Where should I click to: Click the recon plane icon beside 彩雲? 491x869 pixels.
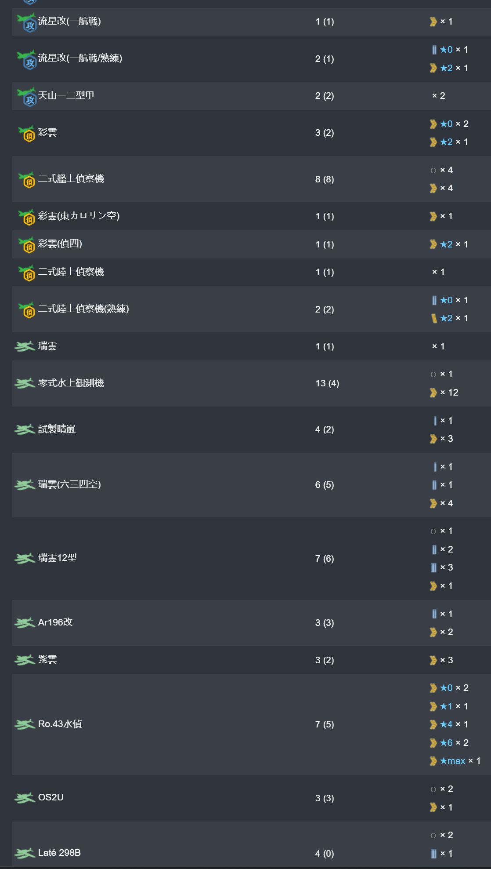point(26,133)
